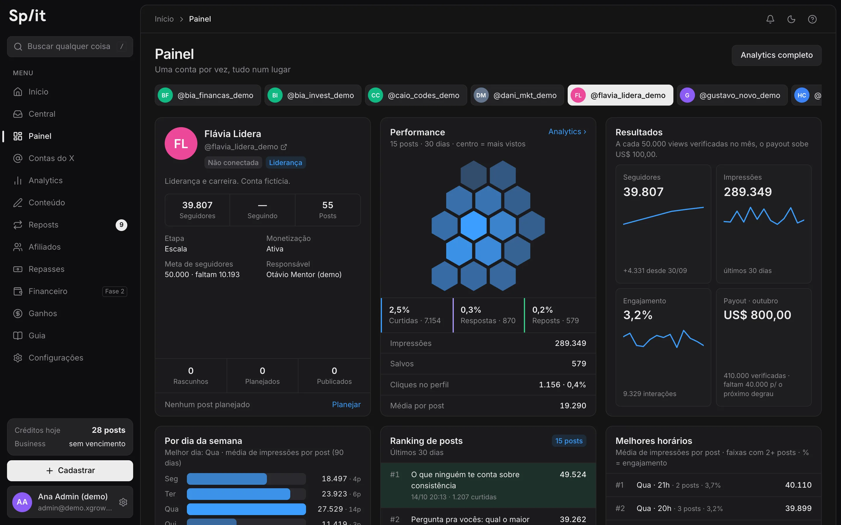
Task: Click the Qua impressions bar
Action: 246,509
